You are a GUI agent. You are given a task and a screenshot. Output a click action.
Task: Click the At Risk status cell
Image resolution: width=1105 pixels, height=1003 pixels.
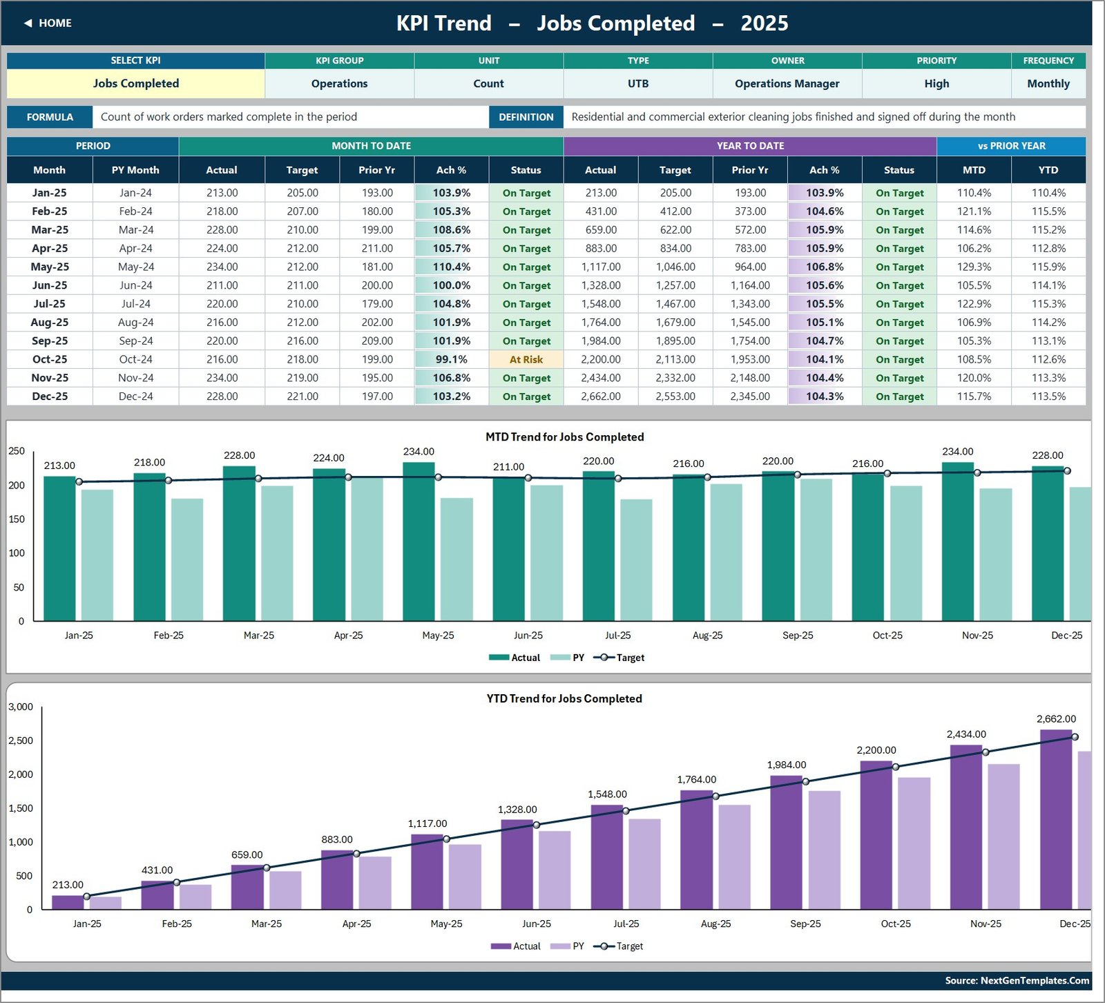pos(526,359)
